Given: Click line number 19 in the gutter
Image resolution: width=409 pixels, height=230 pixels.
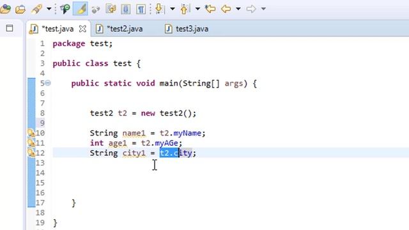Looking at the screenshot, I should pyautogui.click(x=40, y=223).
